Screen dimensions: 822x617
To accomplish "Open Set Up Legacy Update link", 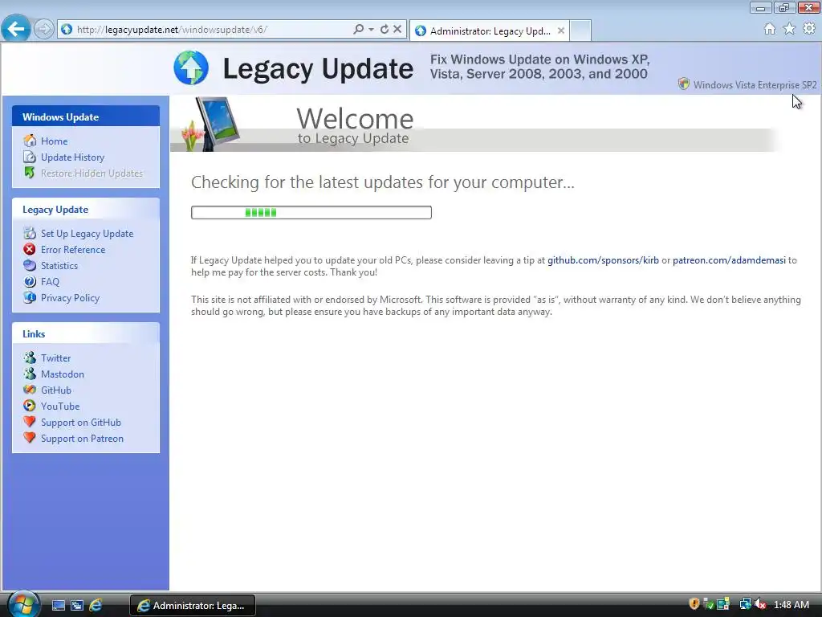I will (x=87, y=234).
